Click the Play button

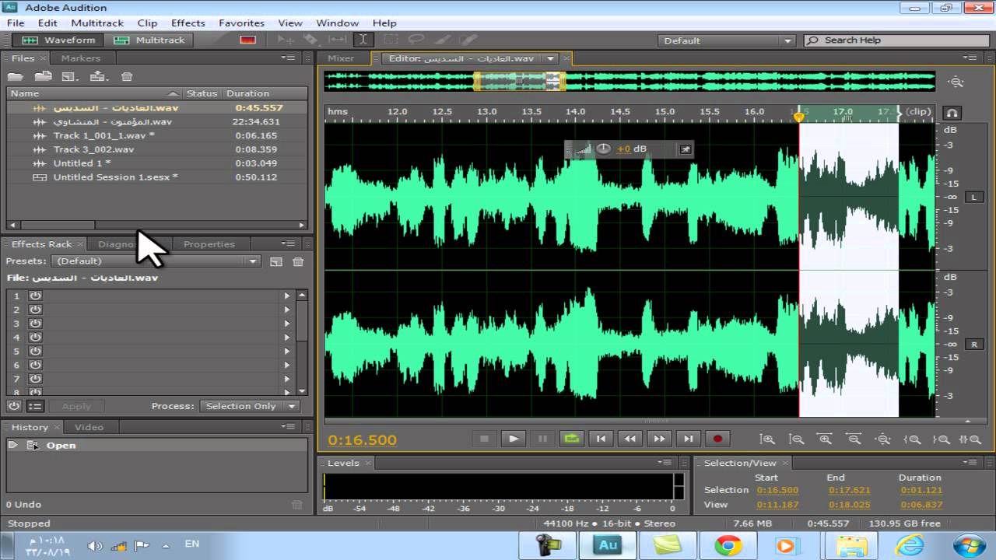(x=514, y=439)
